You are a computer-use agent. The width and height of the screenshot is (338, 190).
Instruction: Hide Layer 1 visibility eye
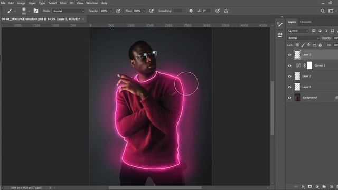(289, 87)
